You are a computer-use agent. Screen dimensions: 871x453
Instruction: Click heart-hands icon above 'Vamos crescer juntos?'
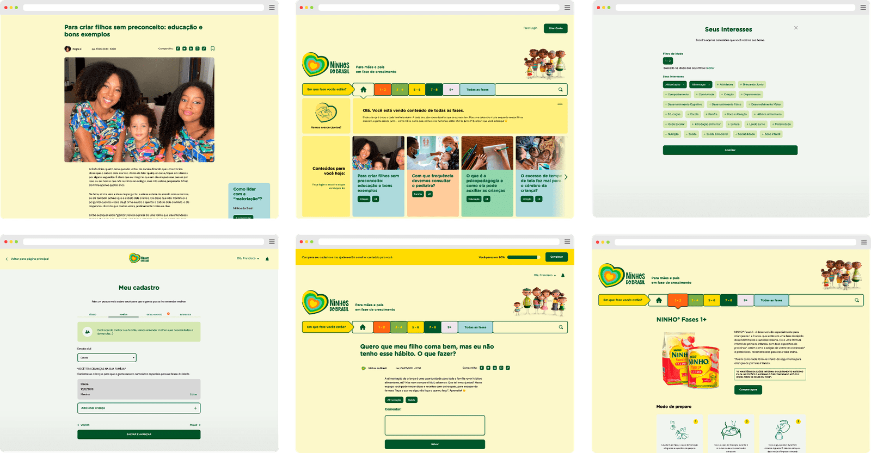(326, 113)
